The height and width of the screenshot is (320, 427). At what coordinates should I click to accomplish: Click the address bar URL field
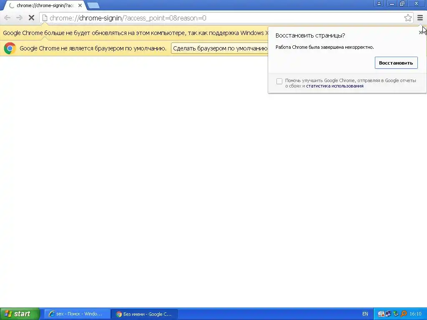226,18
